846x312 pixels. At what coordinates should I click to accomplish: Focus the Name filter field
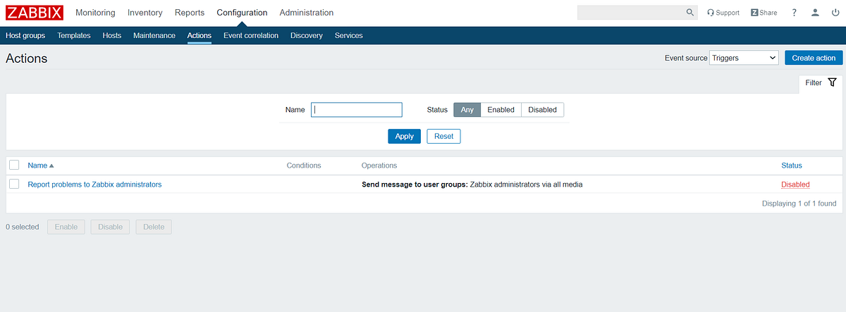(x=357, y=110)
